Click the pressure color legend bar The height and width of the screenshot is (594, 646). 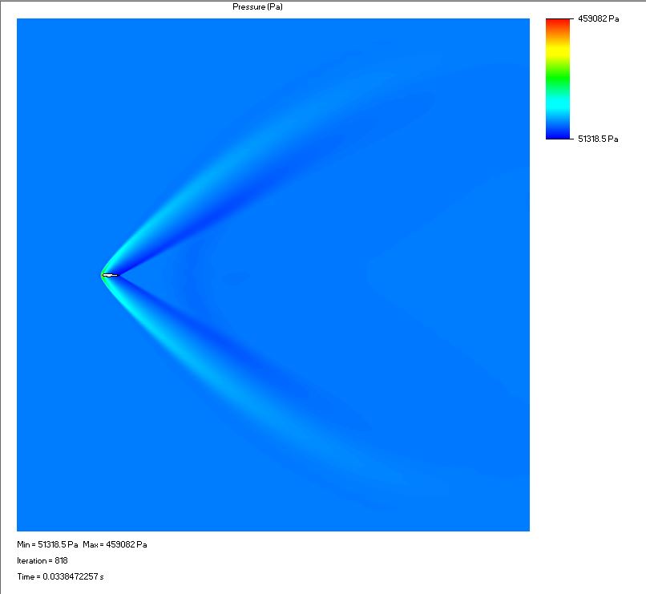(558, 79)
